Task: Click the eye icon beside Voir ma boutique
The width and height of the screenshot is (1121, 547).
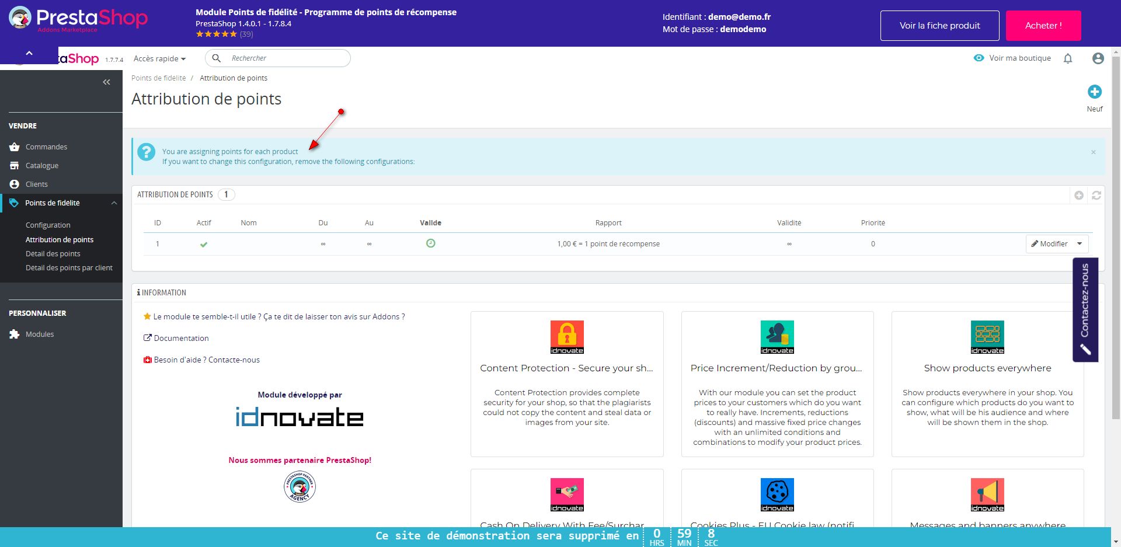Action: coord(979,58)
